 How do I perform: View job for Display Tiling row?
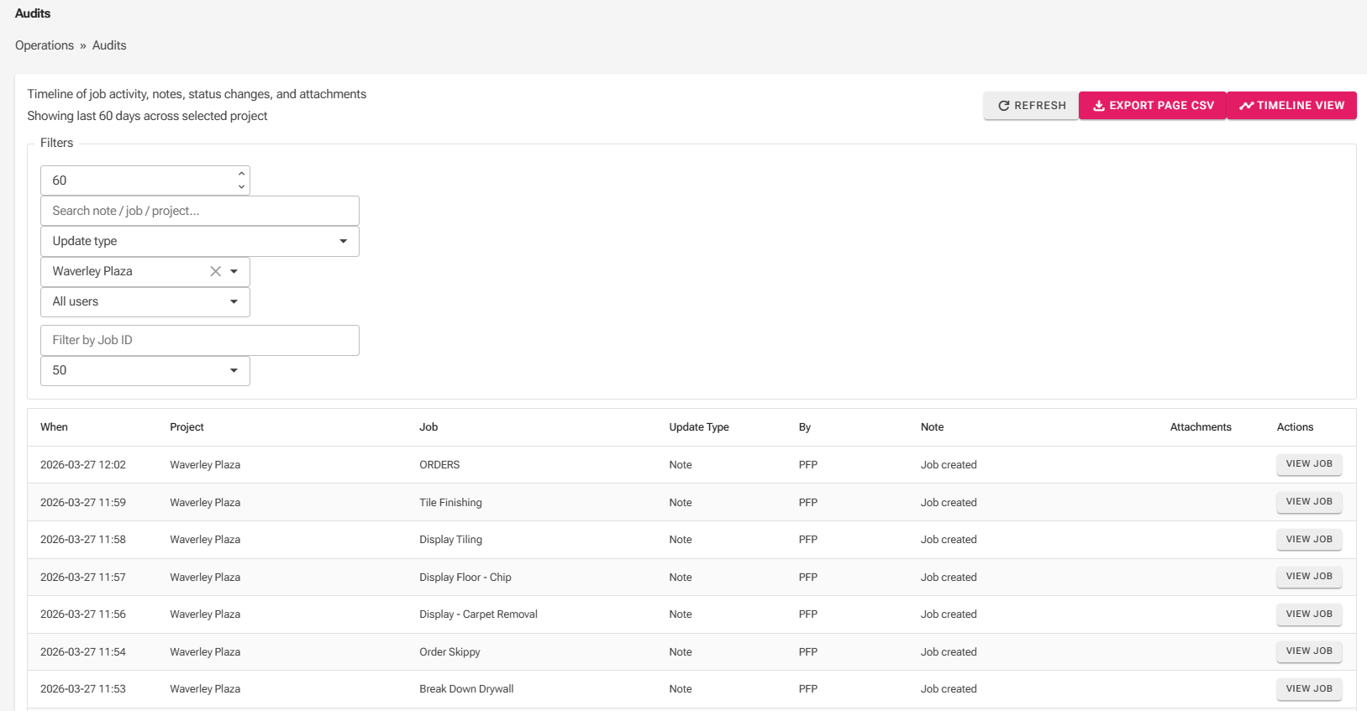[1309, 540]
